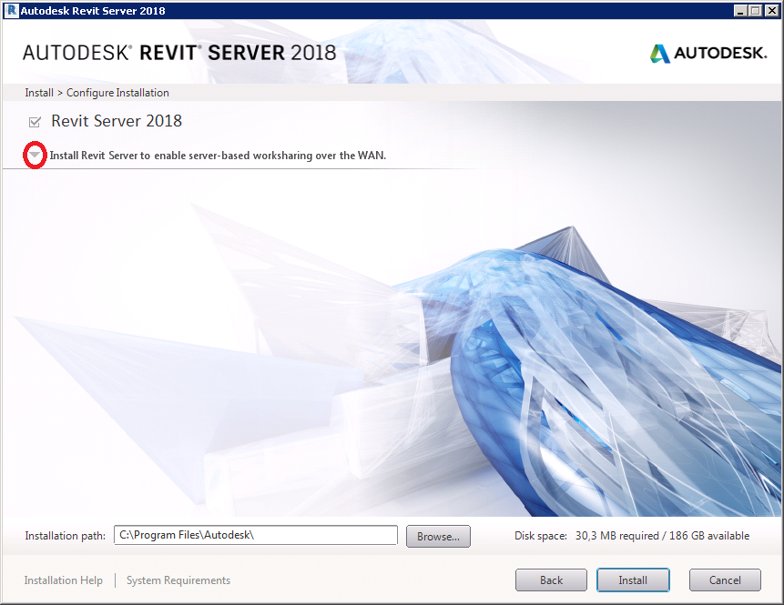Click the Revit icon in title bar
The image size is (784, 605).
pos(12,11)
